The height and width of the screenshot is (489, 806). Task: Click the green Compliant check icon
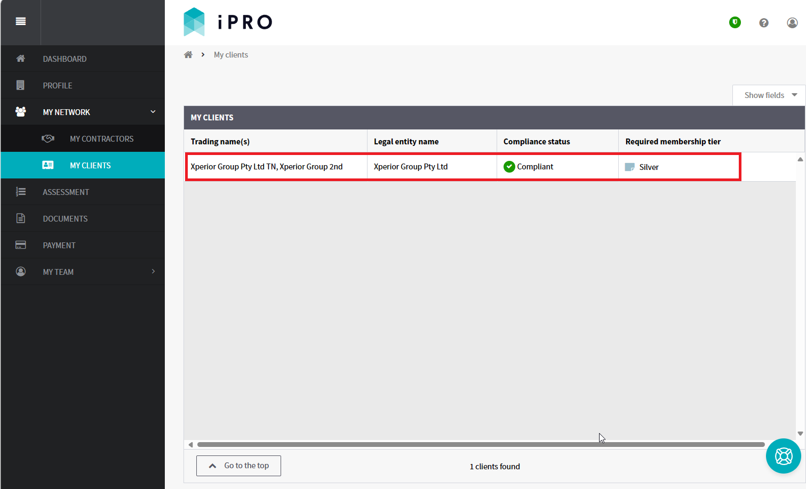tap(509, 167)
